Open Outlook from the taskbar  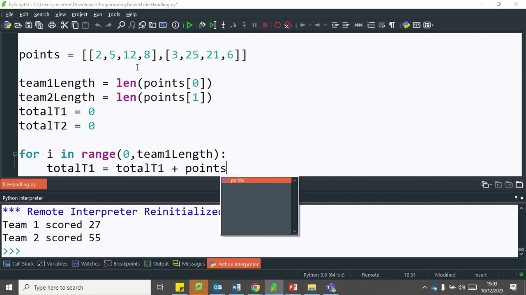coord(217,288)
